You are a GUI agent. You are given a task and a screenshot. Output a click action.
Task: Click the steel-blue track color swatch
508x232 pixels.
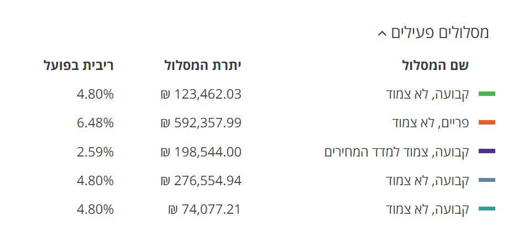click(486, 180)
